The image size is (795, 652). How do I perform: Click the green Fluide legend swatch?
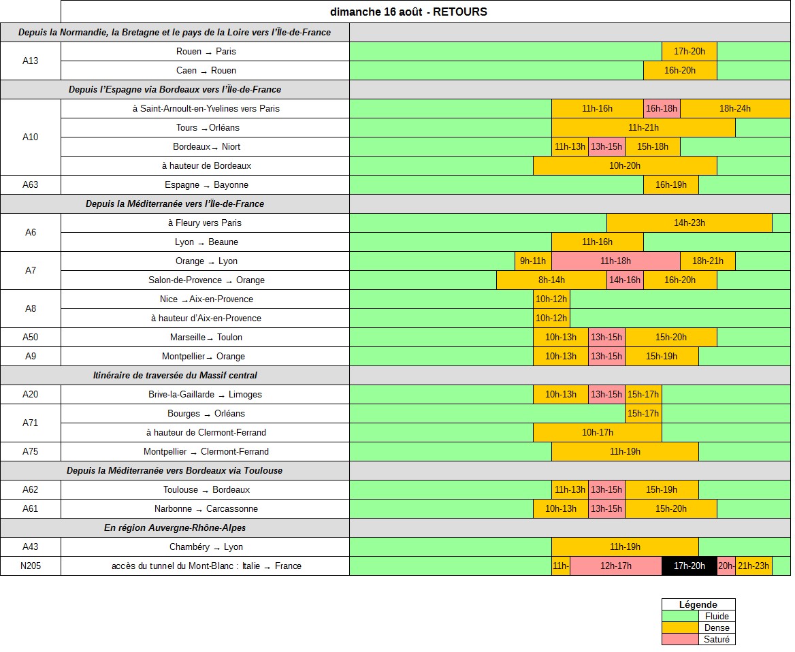(x=679, y=616)
